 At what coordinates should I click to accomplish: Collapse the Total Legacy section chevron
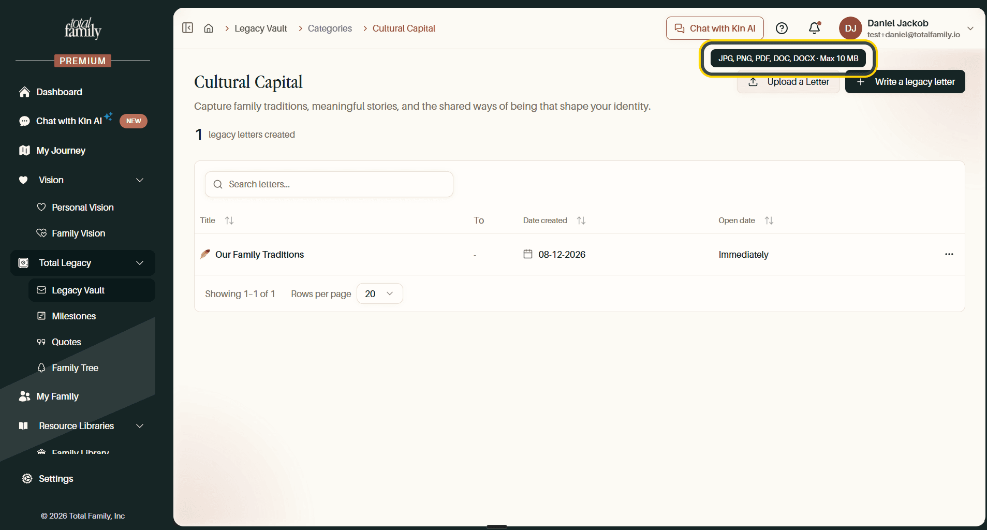click(140, 263)
